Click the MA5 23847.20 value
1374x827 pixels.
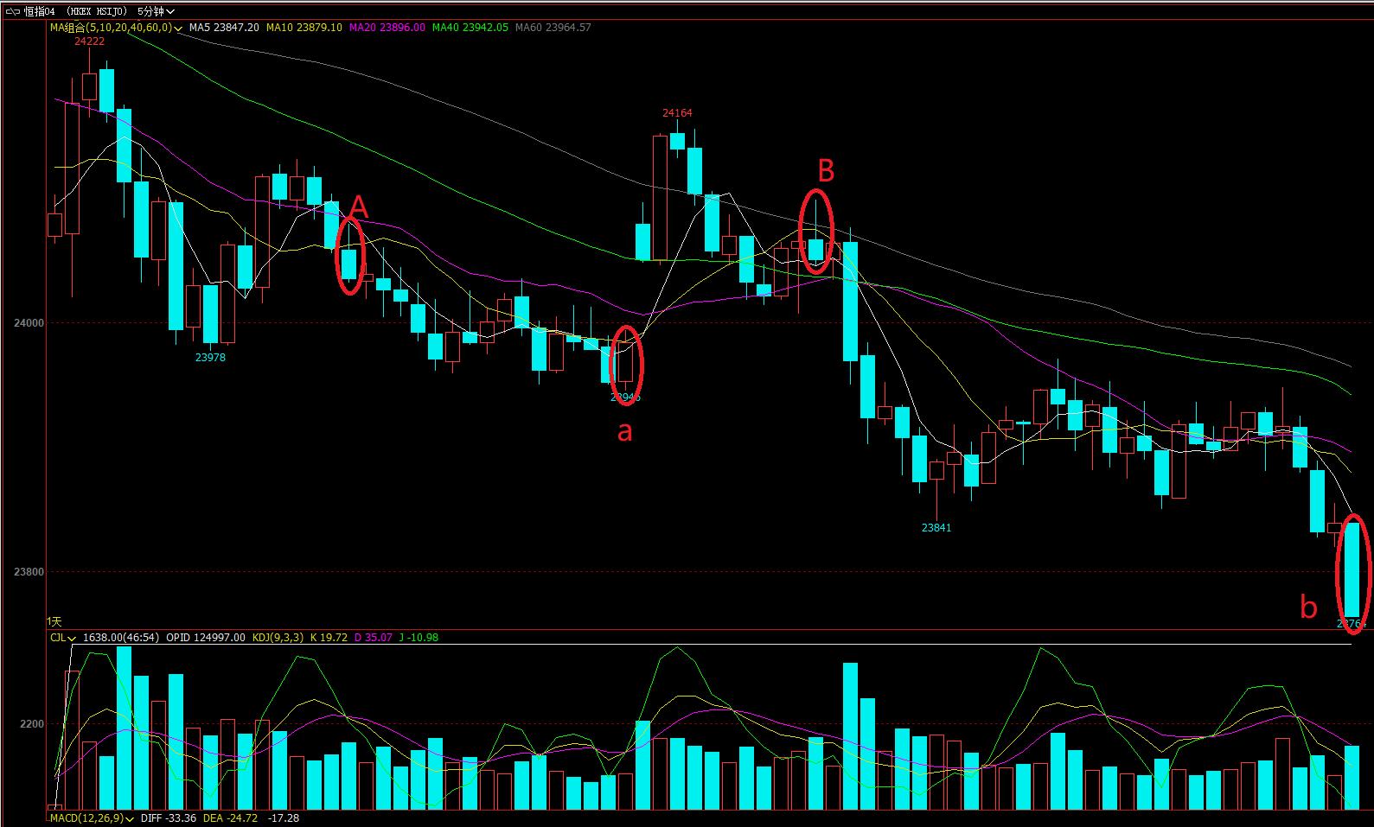pyautogui.click(x=224, y=28)
